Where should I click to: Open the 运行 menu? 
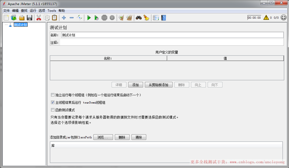click(x=33, y=11)
